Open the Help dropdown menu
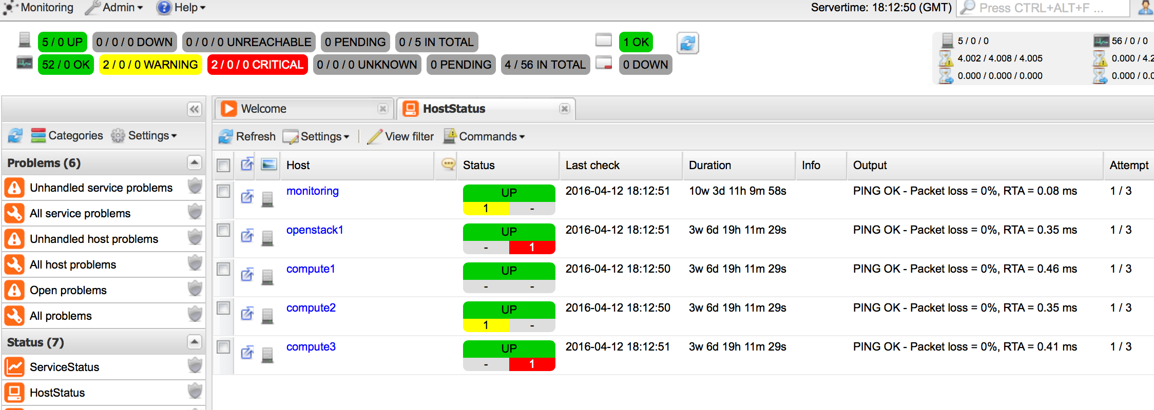Screen dimensions: 1154x410 pos(181,8)
